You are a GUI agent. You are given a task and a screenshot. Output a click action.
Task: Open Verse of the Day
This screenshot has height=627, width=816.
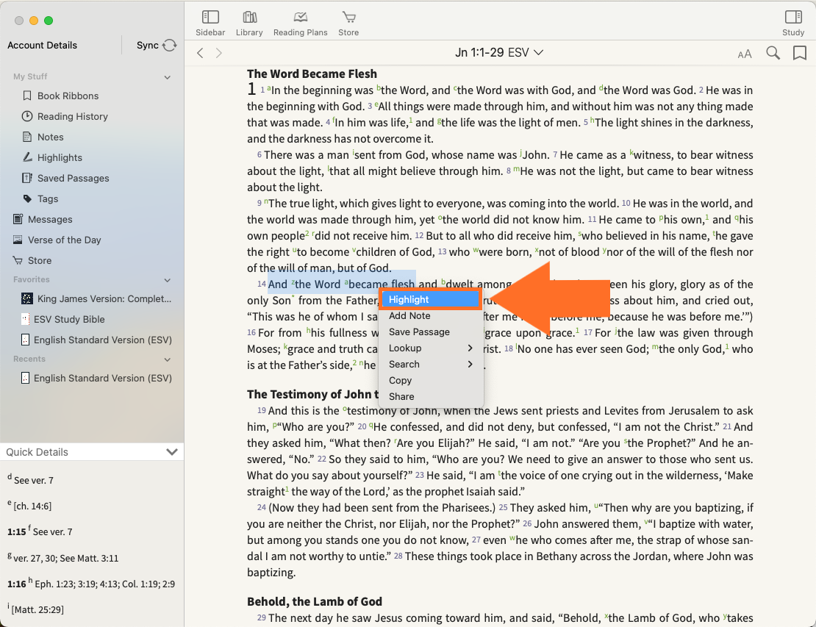[64, 240]
